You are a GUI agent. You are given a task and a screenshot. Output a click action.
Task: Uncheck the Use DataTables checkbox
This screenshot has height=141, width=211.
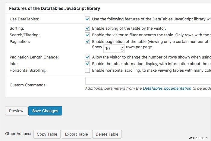coord(87,19)
